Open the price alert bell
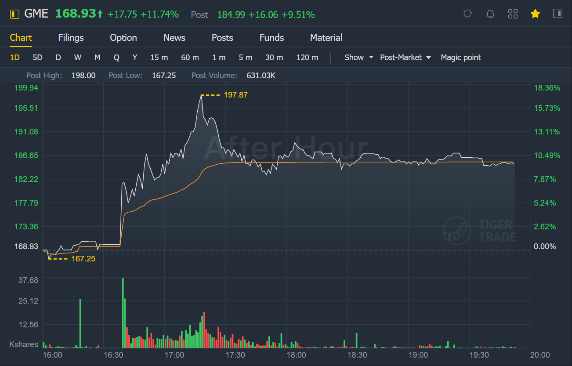This screenshot has width=572, height=366. click(490, 14)
